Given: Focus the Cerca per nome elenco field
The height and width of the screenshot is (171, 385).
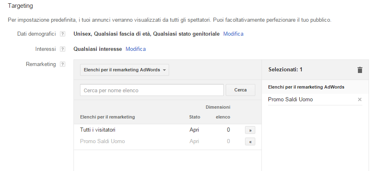Looking at the screenshot, I should [x=151, y=90].
